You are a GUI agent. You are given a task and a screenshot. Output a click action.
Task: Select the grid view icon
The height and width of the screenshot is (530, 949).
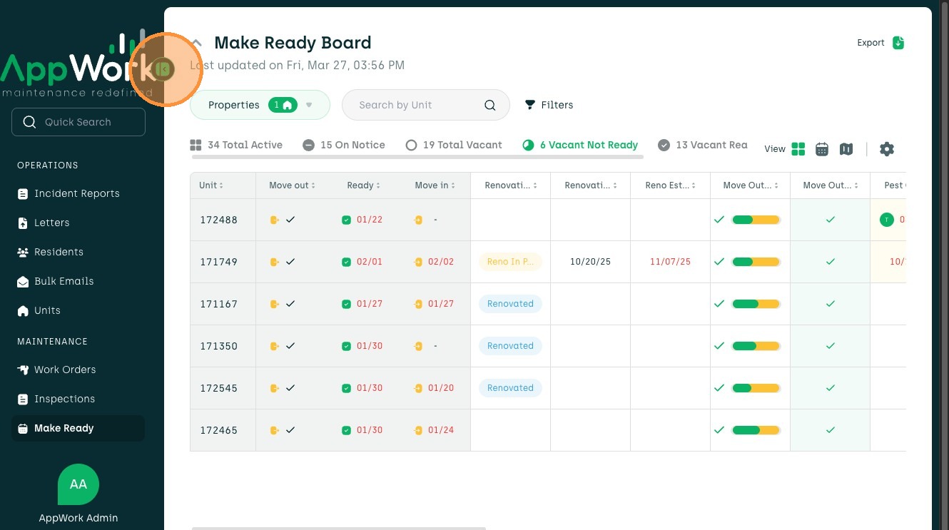[x=798, y=149]
